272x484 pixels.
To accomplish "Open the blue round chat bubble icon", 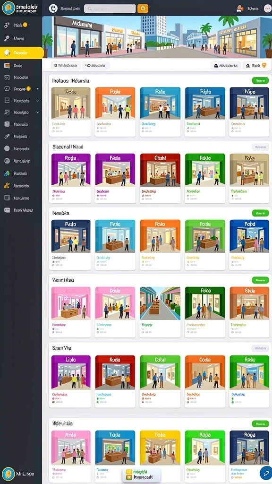I will point(265,473).
